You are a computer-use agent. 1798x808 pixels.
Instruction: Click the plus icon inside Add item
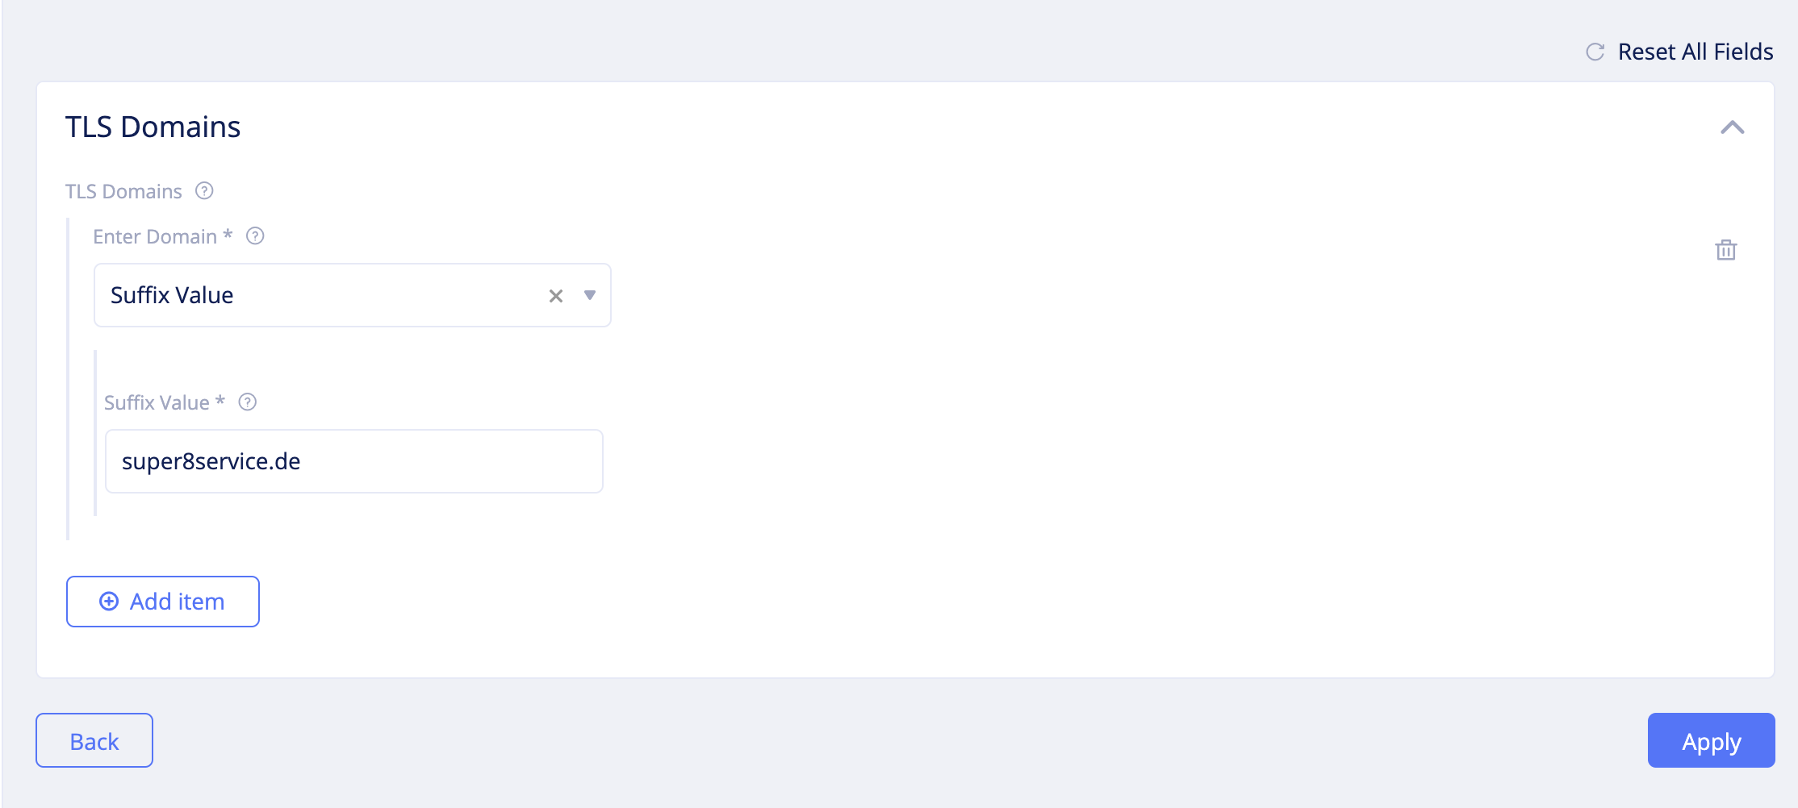[108, 602]
